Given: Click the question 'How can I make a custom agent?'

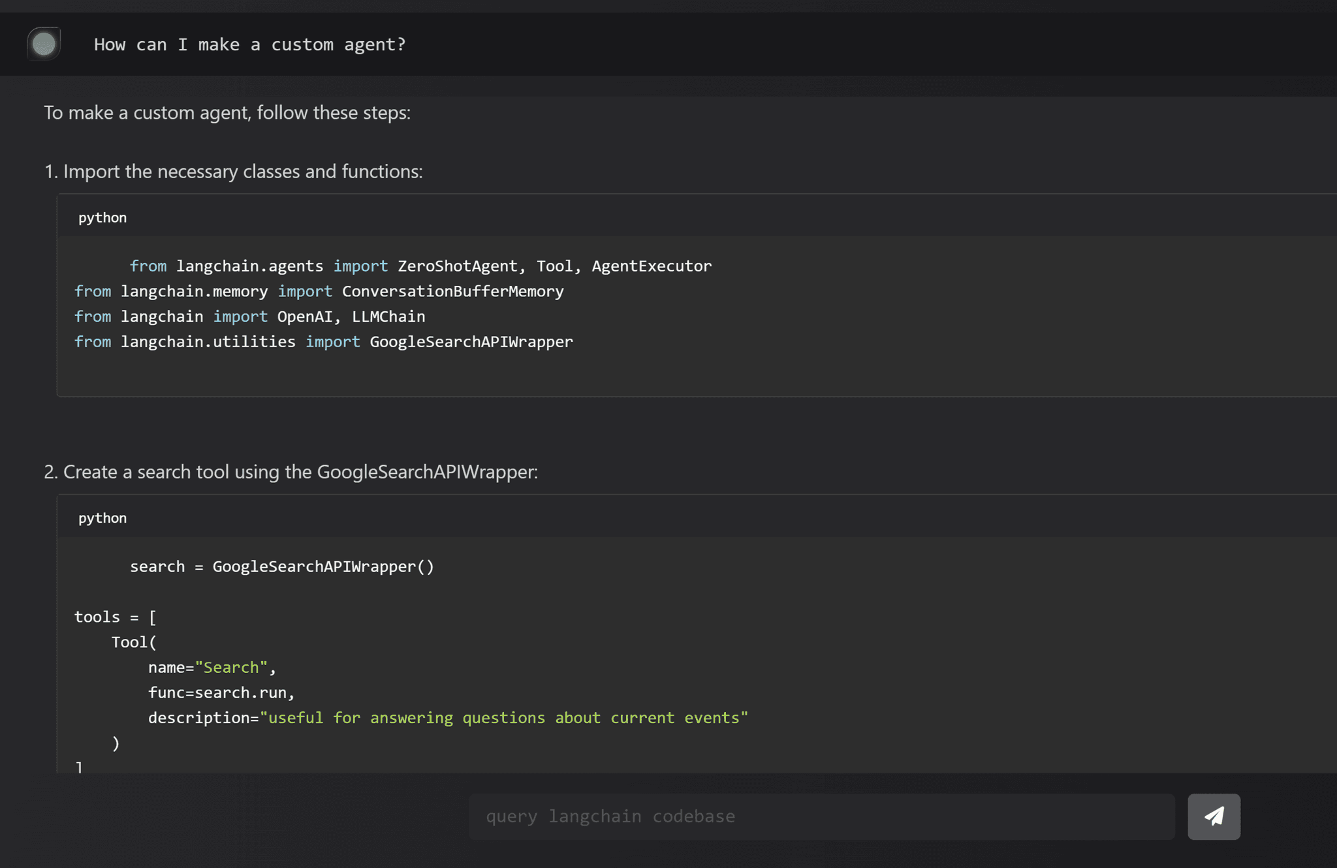Looking at the screenshot, I should tap(249, 44).
